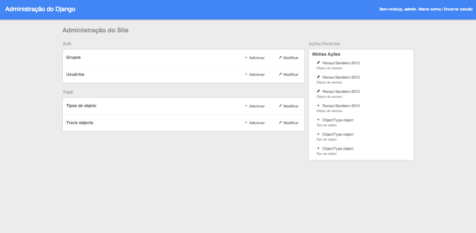Click the Ações Recentes panel title
The image size is (476, 233).
324,44
